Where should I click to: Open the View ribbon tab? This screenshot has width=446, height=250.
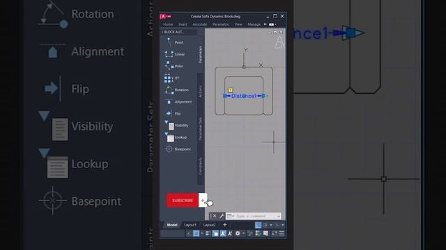(238, 24)
